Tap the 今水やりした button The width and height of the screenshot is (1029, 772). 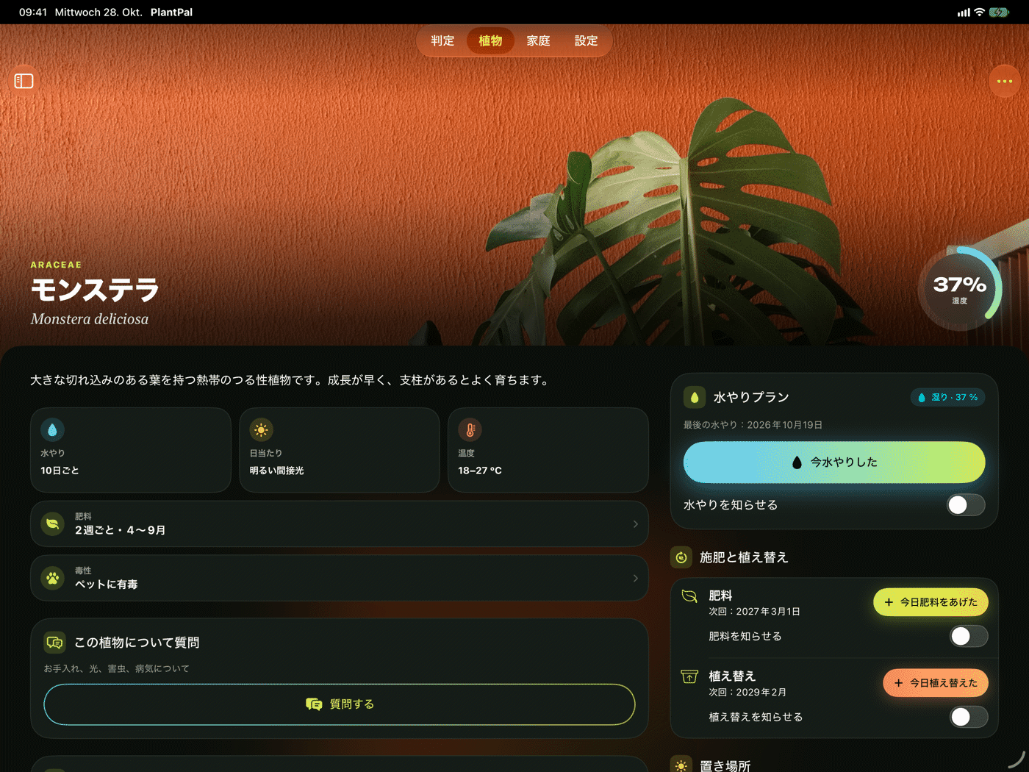click(834, 462)
